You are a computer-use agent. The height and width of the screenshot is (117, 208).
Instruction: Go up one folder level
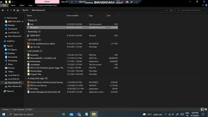coord(14,10)
